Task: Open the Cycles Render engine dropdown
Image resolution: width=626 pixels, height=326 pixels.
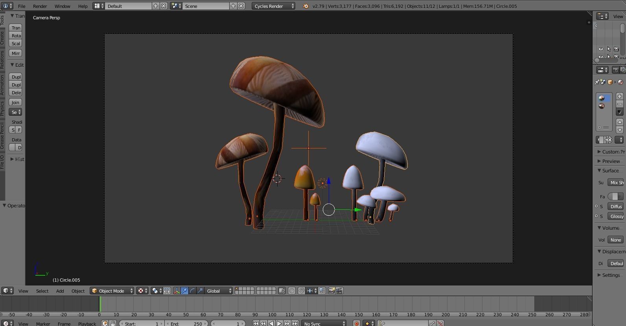Action: (273, 6)
